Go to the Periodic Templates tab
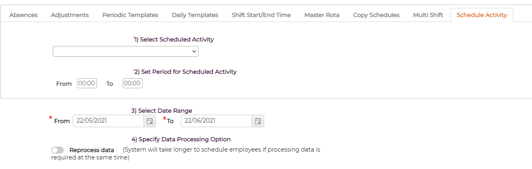This screenshot has height=169, width=532. click(130, 15)
